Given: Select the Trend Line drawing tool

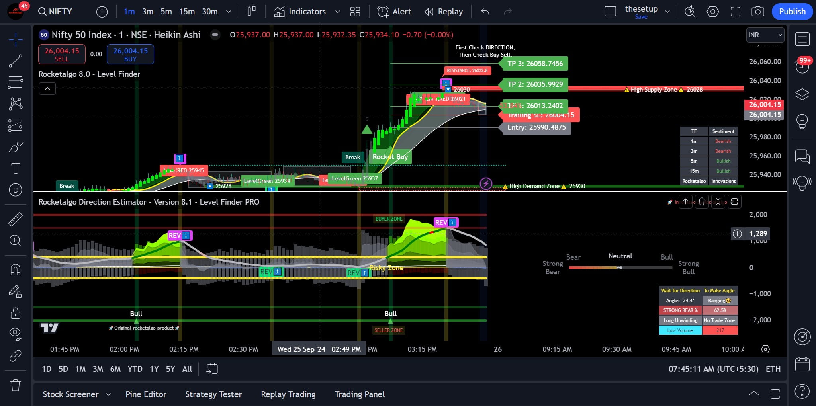Looking at the screenshot, I should tap(16, 61).
